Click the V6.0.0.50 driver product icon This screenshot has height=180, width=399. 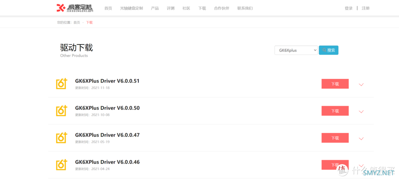pyautogui.click(x=61, y=111)
